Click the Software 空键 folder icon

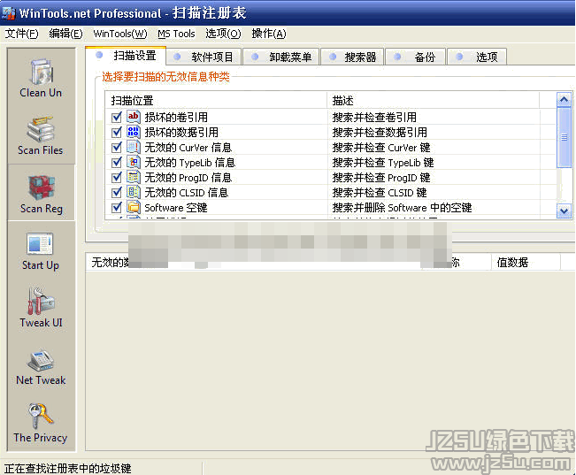tap(133, 207)
